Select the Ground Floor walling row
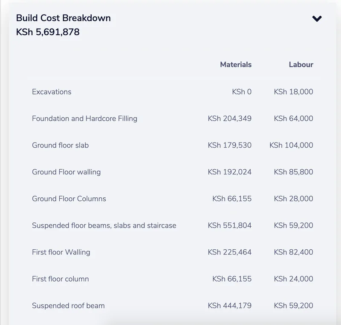Screen dimensions: 341x325 (x=173, y=172)
